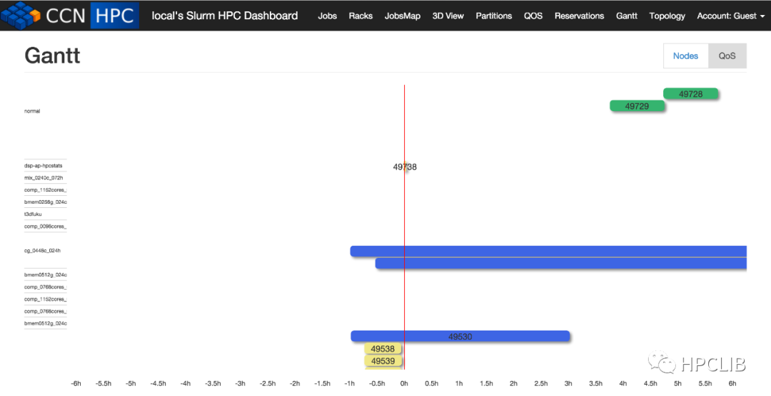
Task: Select yellow job bar 49538
Action: coord(383,349)
